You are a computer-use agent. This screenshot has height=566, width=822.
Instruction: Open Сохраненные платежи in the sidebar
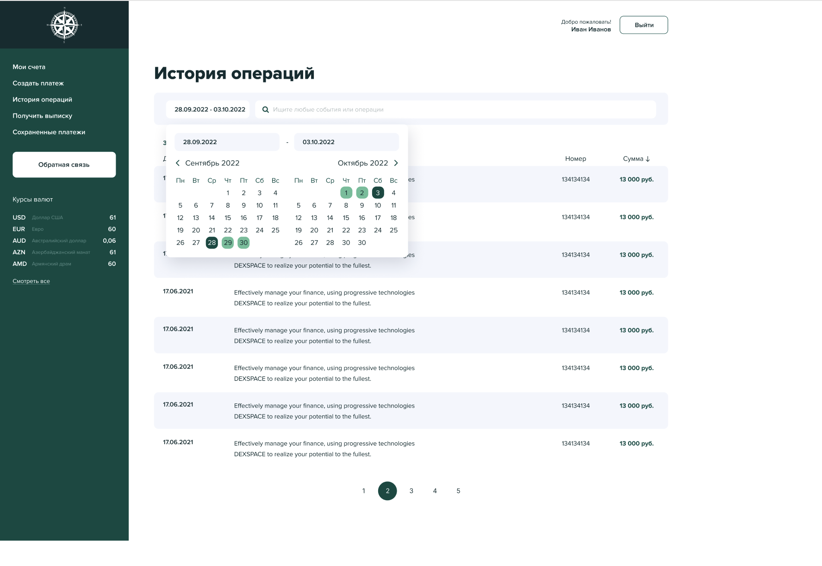pos(49,132)
